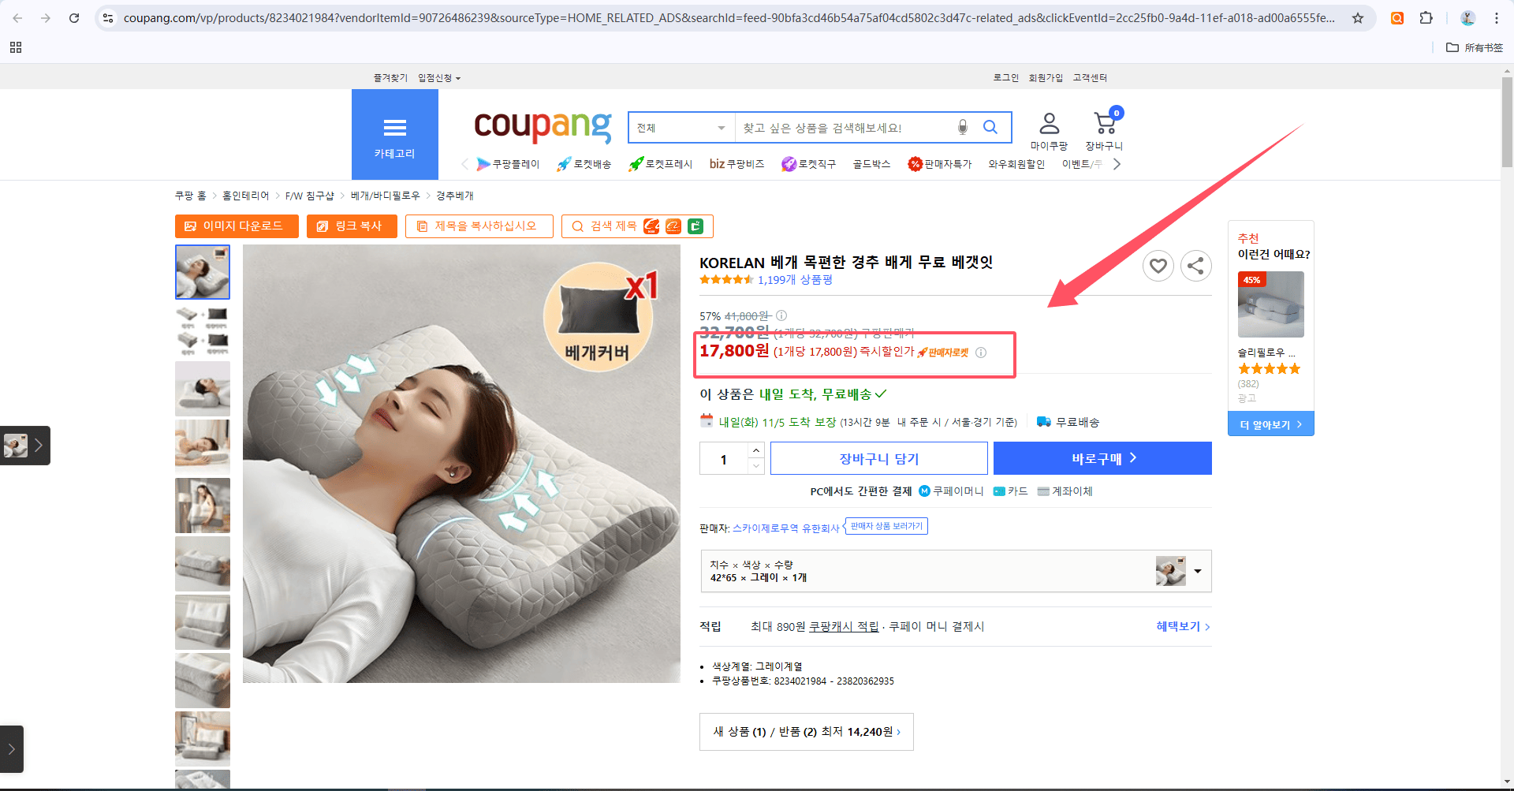Decrease quantity with the down arrow

(x=756, y=466)
